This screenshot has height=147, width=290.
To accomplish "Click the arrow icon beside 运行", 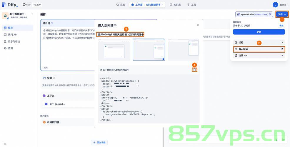I will pos(282,42).
